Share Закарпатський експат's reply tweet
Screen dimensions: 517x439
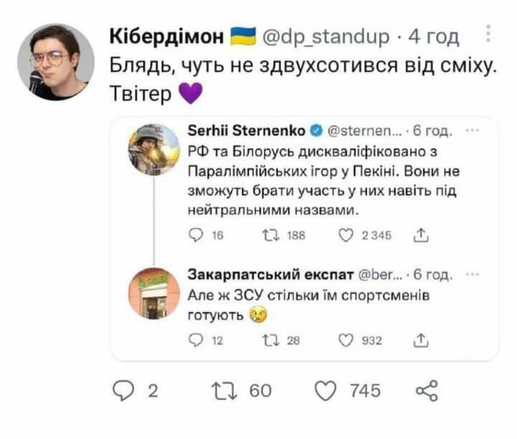422,341
